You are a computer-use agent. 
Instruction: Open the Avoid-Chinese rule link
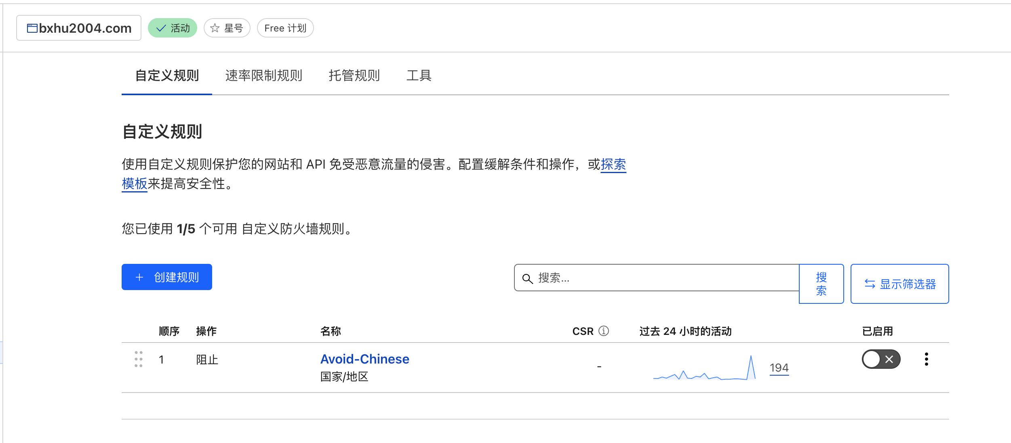click(364, 359)
